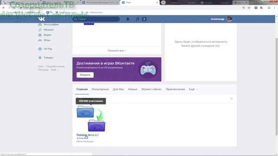Focus the VK search field
The height and width of the screenshot is (156, 278).
click(96, 19)
